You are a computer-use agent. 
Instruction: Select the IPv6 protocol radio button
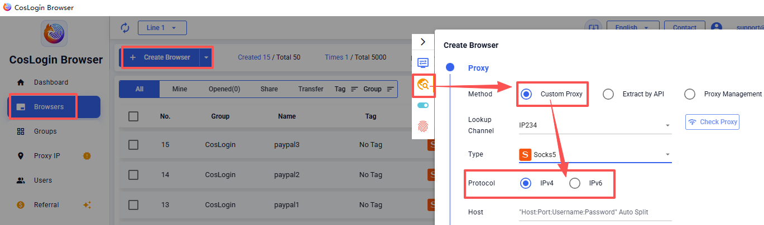(574, 183)
